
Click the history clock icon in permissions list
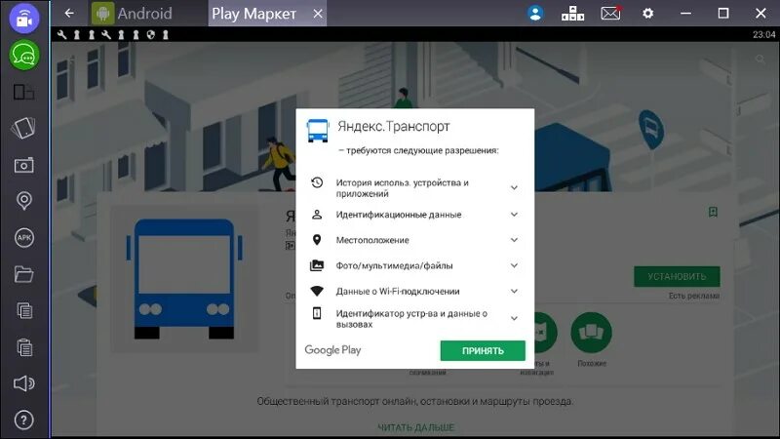(x=317, y=182)
